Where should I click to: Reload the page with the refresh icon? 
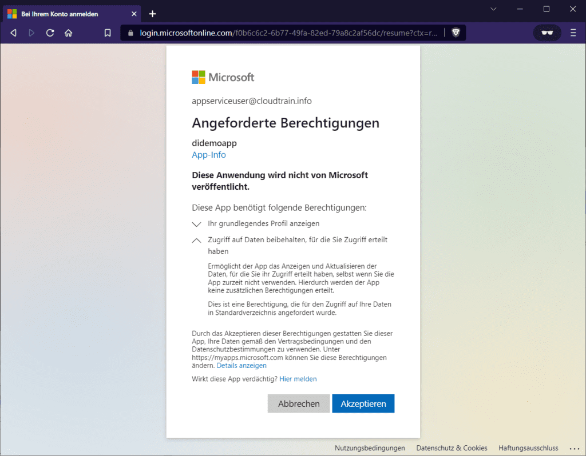50,33
